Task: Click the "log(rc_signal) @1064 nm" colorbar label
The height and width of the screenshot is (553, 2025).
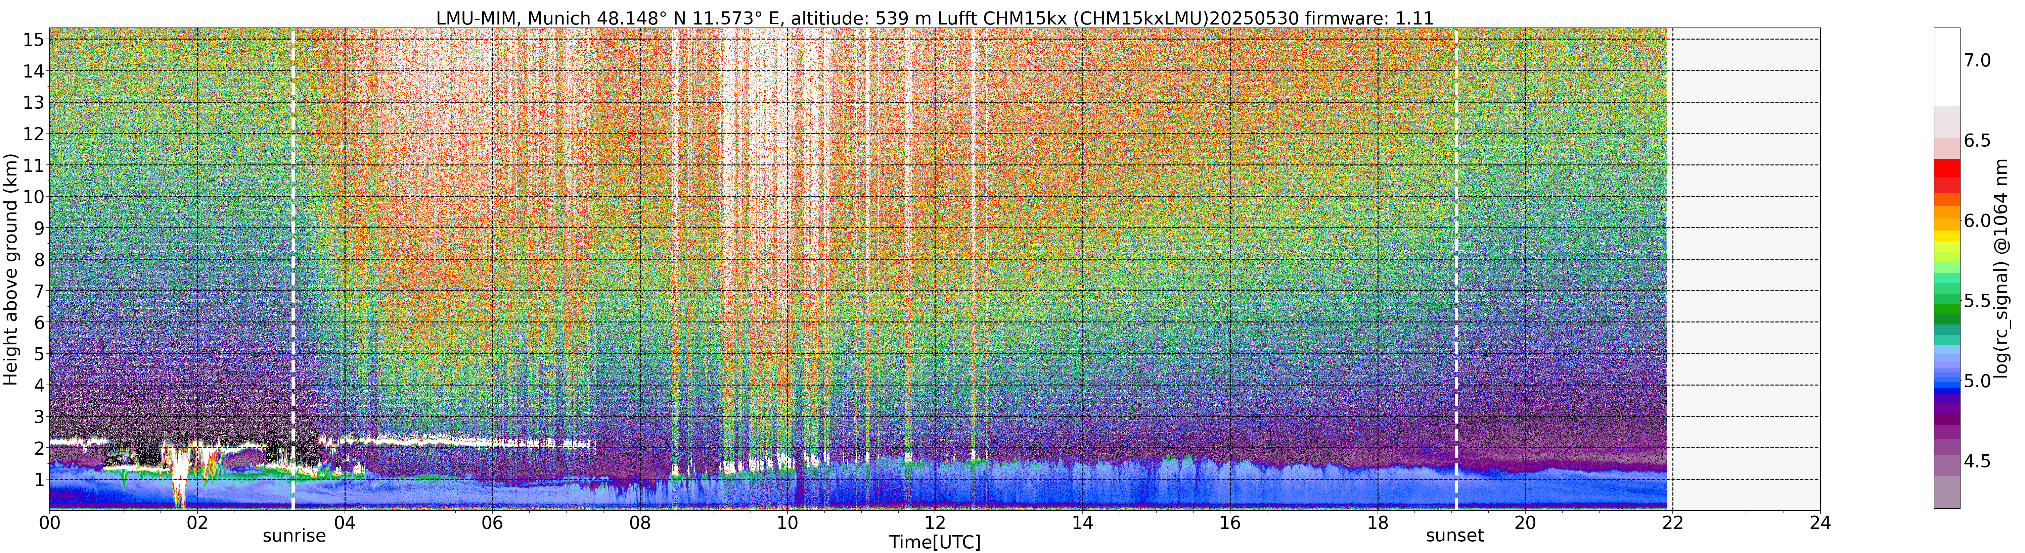Action: pyautogui.click(x=2002, y=269)
